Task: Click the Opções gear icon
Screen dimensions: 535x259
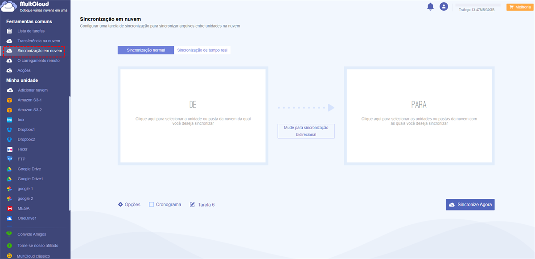Action: click(x=120, y=204)
